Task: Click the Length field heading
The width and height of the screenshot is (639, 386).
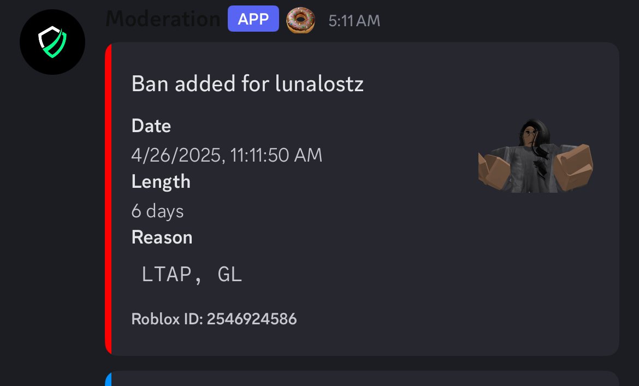Action: click(x=161, y=182)
